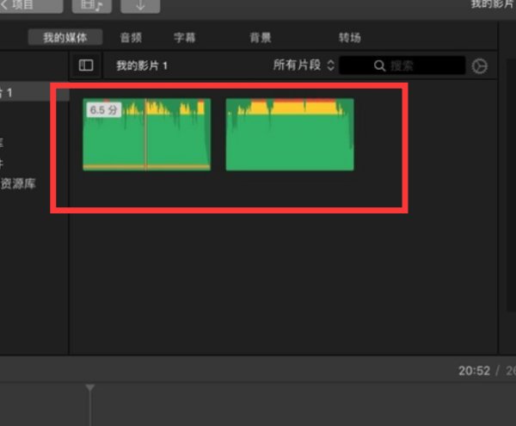The width and height of the screenshot is (516, 426).
Task: Go back to 项目 projects view
Action: (30, 5)
